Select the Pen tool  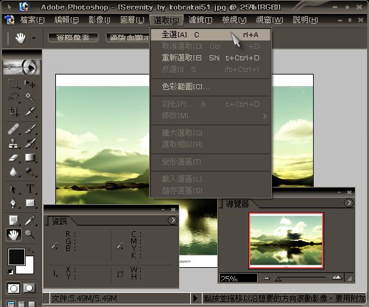tap(13, 203)
